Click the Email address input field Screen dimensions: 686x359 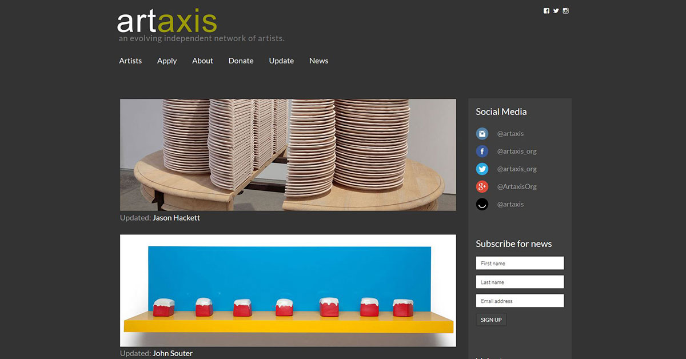click(519, 300)
